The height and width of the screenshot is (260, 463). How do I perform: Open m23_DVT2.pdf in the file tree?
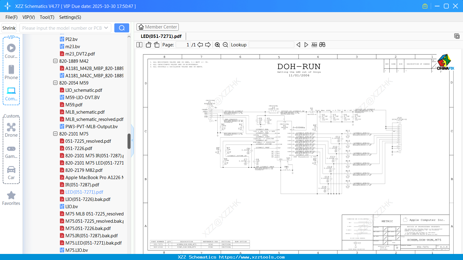(x=80, y=54)
